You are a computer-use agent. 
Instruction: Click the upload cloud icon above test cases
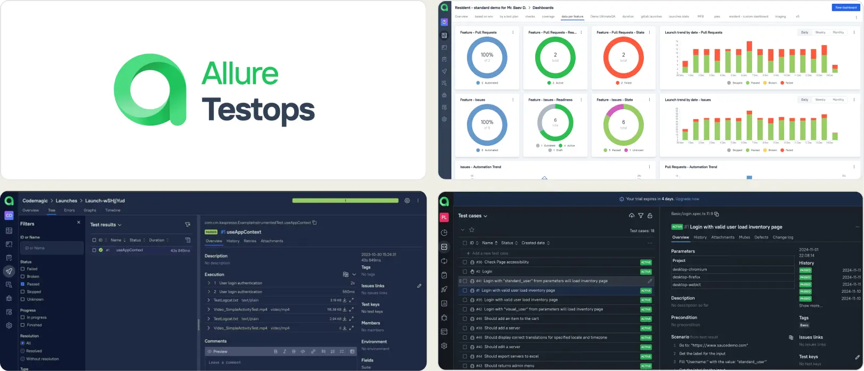pyautogui.click(x=632, y=216)
